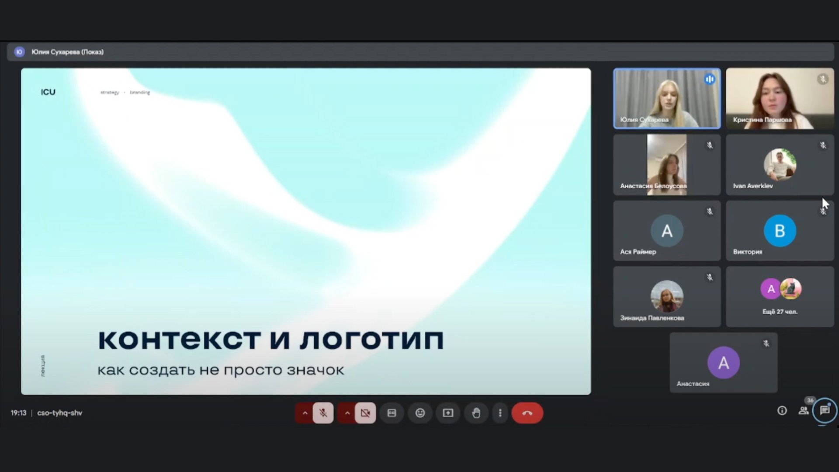Select Кристина Паршова's video tile
Image resolution: width=839 pixels, height=472 pixels.
(780, 98)
